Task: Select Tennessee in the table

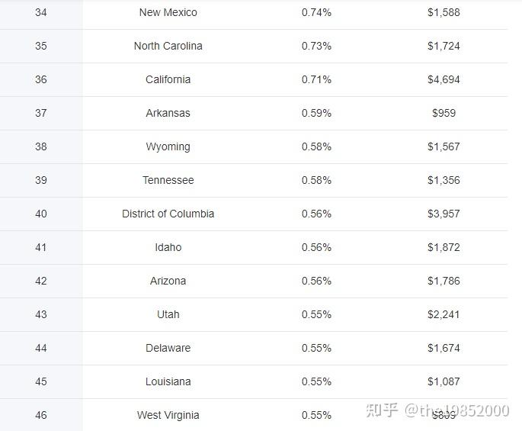Action: pyautogui.click(x=168, y=180)
